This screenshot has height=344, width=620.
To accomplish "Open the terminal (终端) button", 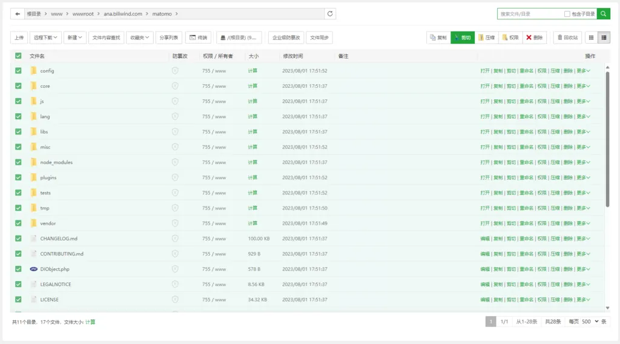I will pyautogui.click(x=198, y=38).
